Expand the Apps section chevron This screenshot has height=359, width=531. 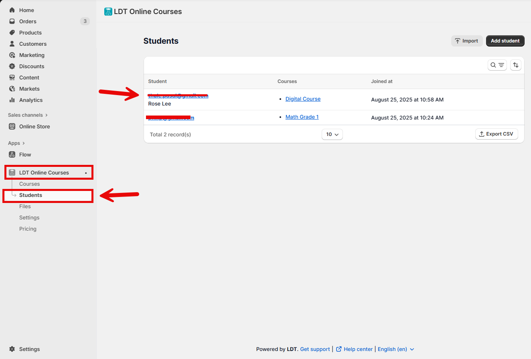coord(23,143)
